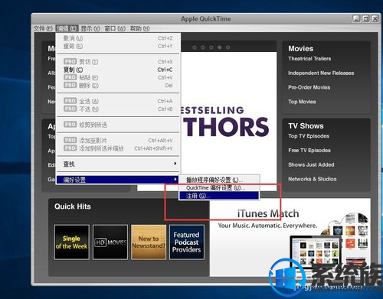Open the Free TV Episodes link
This screenshot has height=299, width=383.
309,151
